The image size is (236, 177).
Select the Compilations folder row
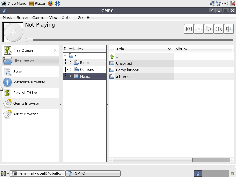pos(171,70)
